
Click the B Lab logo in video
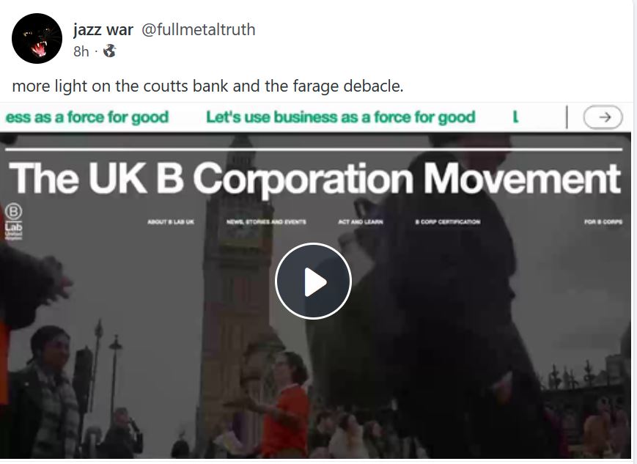(x=13, y=221)
